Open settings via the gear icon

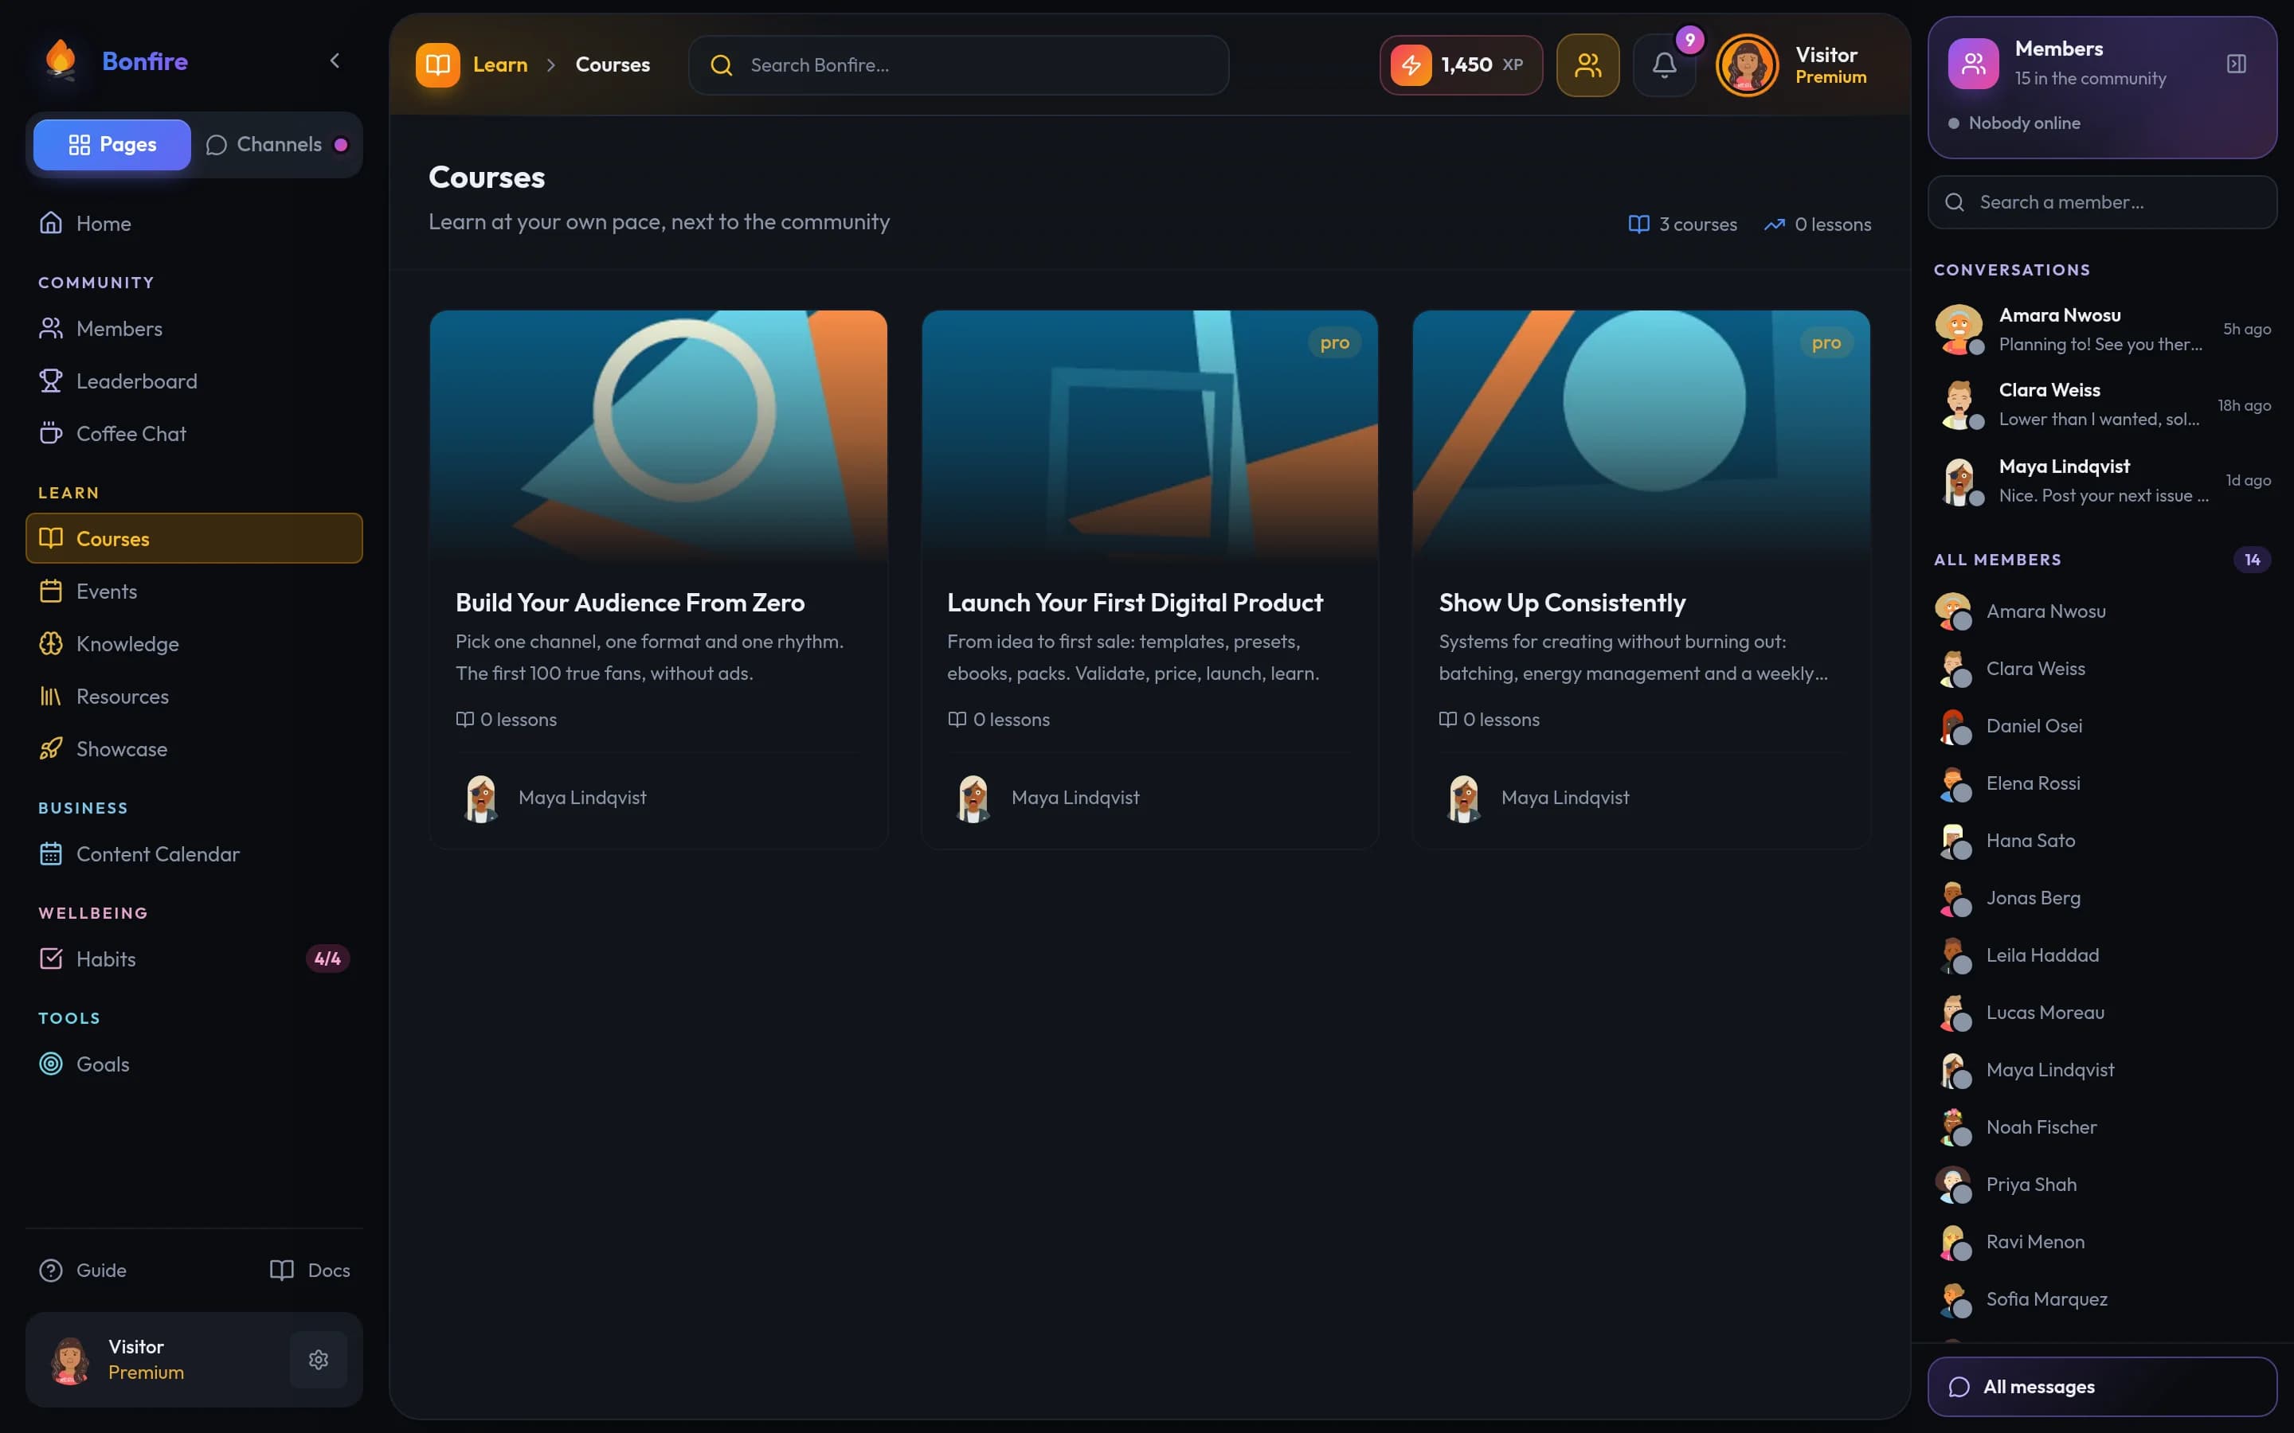[x=319, y=1360]
